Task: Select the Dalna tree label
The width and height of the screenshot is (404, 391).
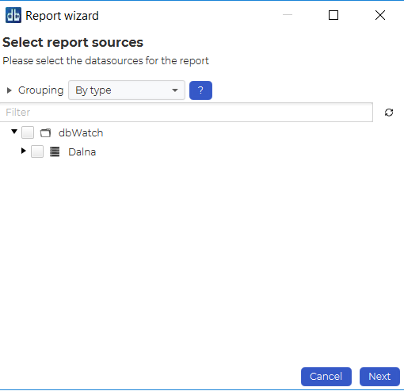Action: click(x=82, y=152)
